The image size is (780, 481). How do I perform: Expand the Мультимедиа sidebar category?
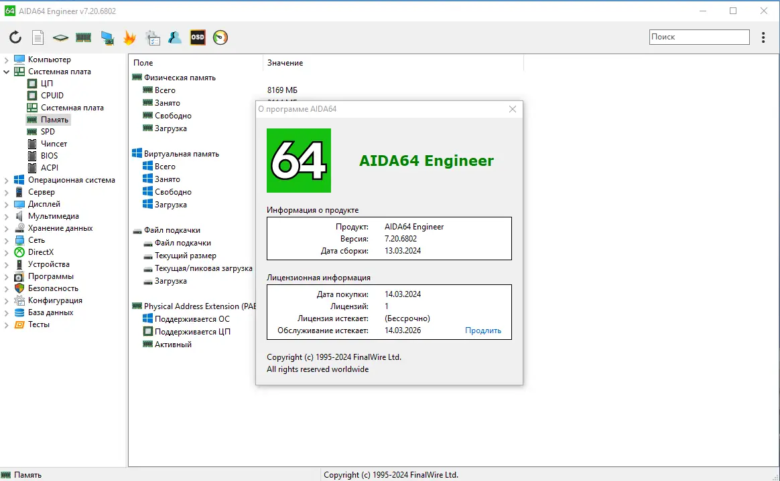[x=5, y=215]
